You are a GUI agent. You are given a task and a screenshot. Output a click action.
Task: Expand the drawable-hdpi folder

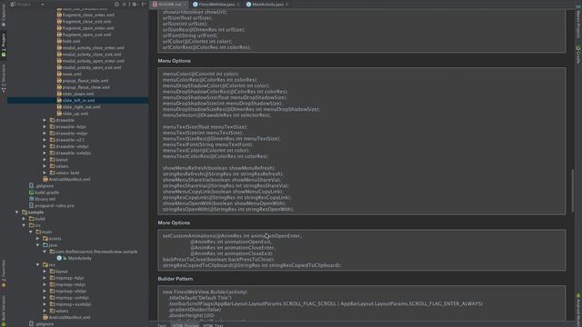coord(45,127)
